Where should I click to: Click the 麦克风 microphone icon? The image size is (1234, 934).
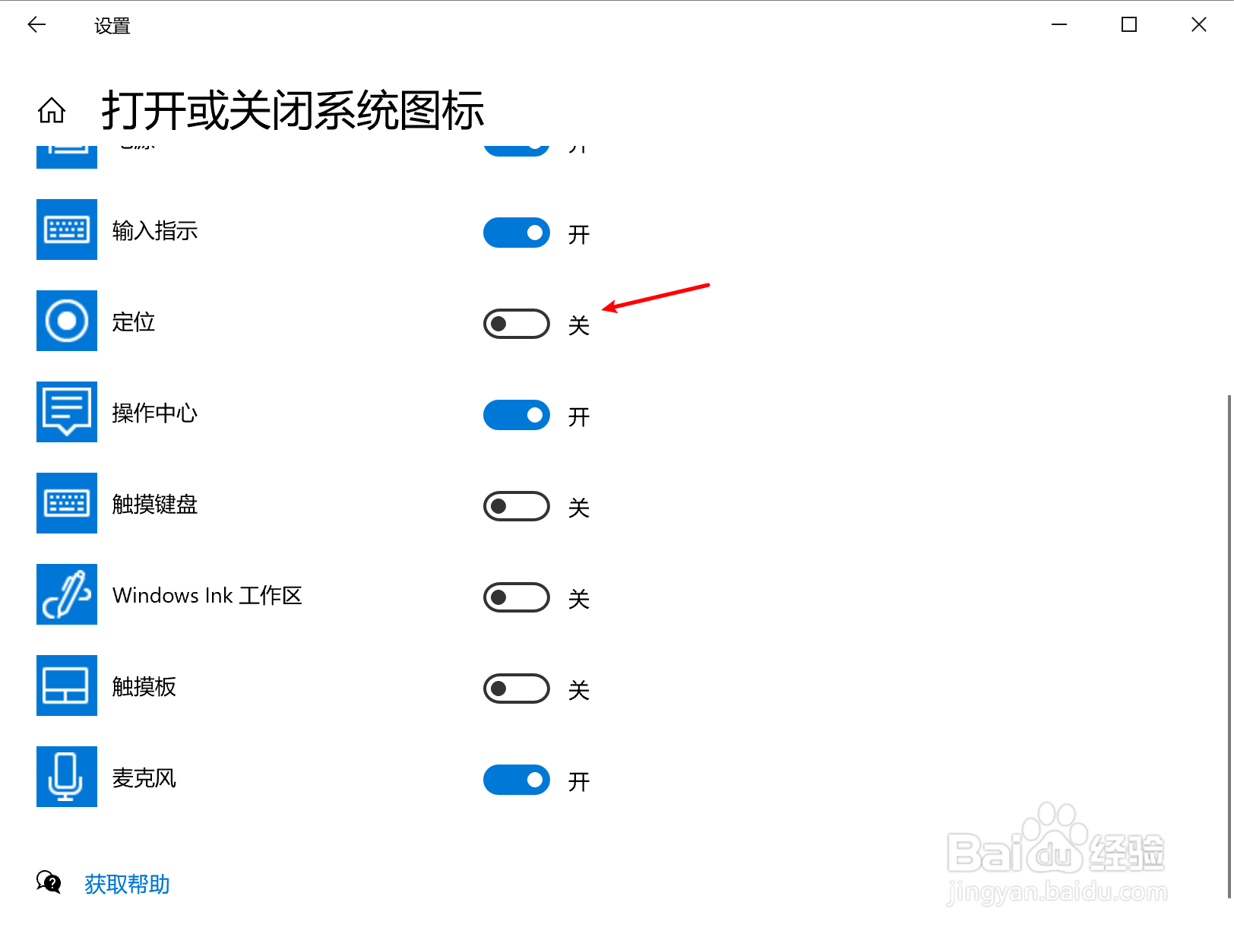67,777
